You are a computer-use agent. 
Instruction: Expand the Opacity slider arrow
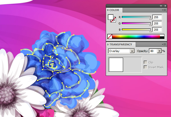point(159,51)
